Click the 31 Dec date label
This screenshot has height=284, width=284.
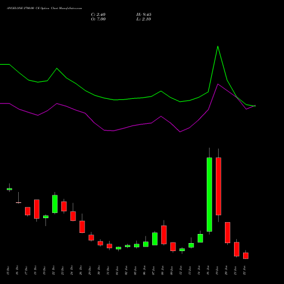coord(108,270)
